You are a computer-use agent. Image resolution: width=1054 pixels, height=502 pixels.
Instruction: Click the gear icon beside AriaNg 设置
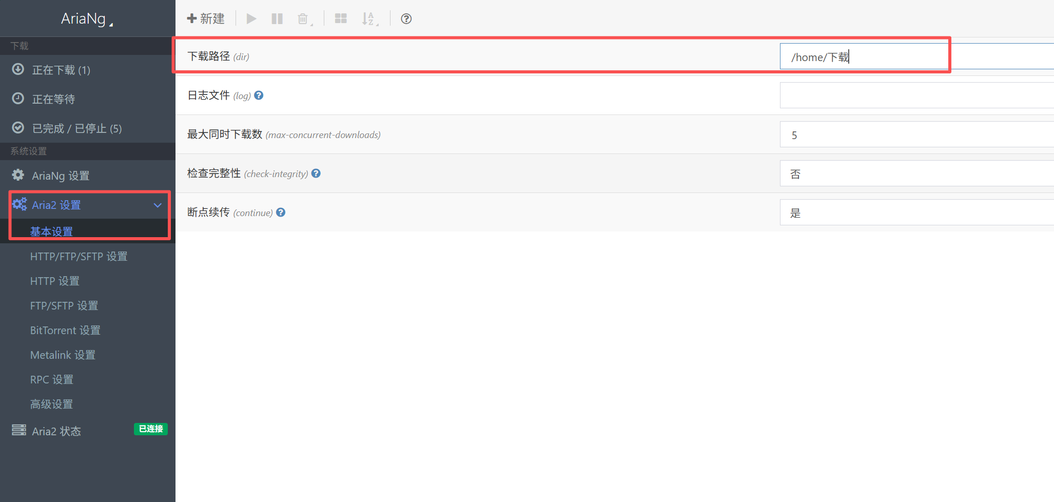[18, 175]
